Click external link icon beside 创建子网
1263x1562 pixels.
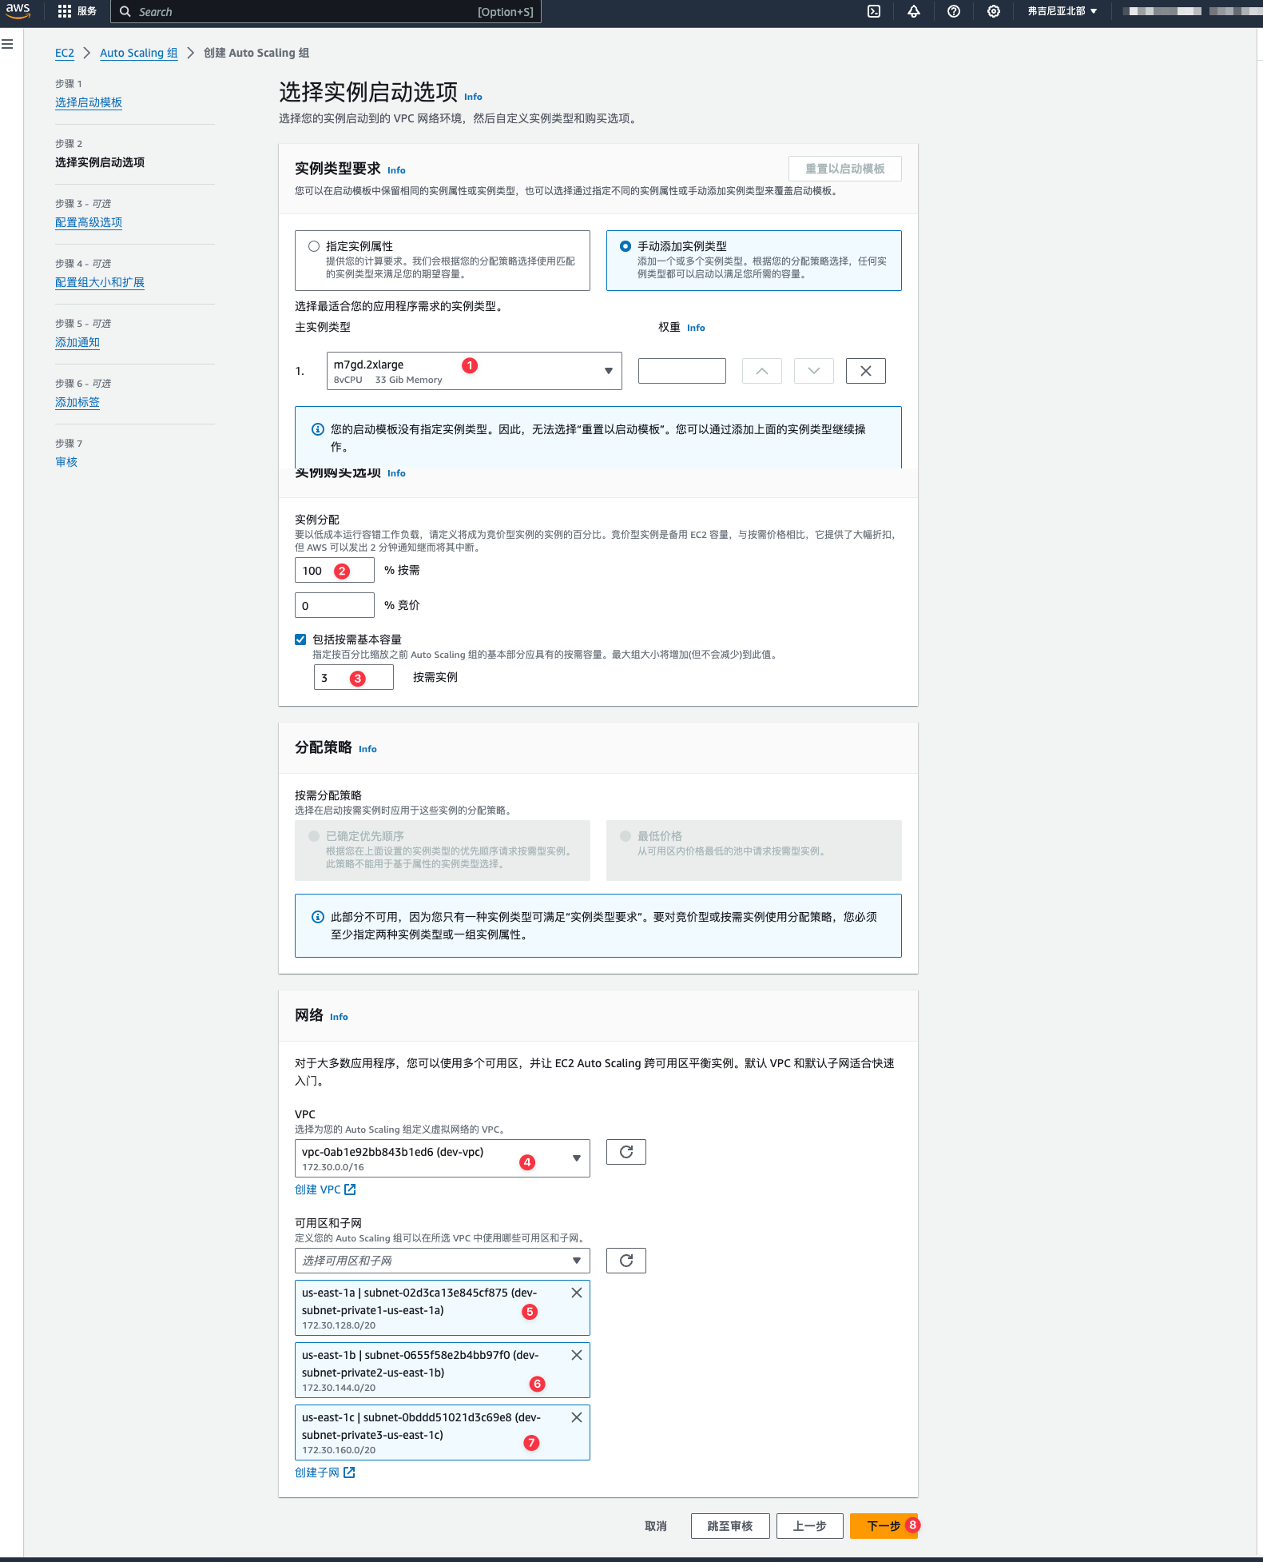(349, 1472)
